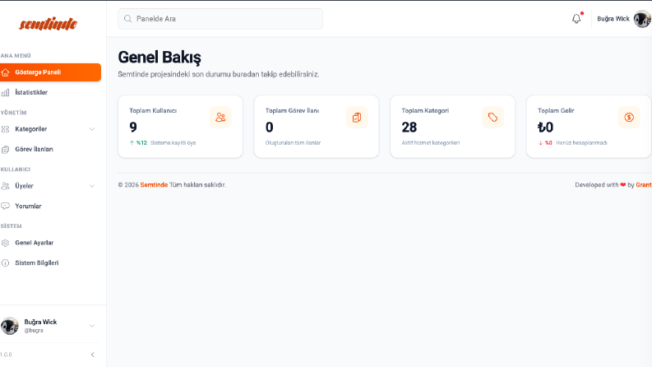Click the tag icon on Toplam Kategori card
The width and height of the screenshot is (652, 367).
click(x=492, y=118)
